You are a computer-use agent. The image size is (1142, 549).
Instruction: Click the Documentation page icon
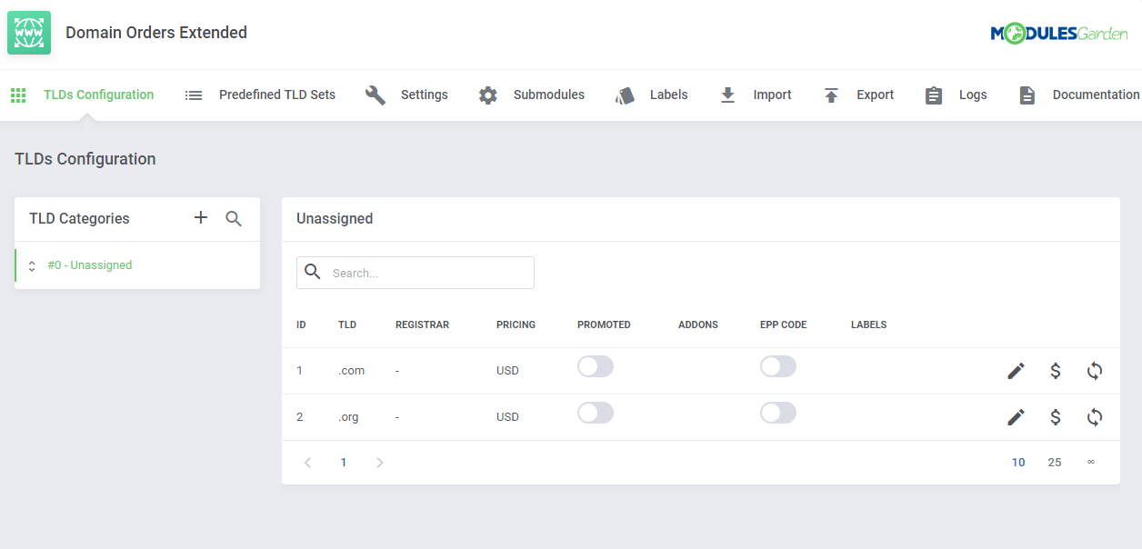coord(1027,95)
